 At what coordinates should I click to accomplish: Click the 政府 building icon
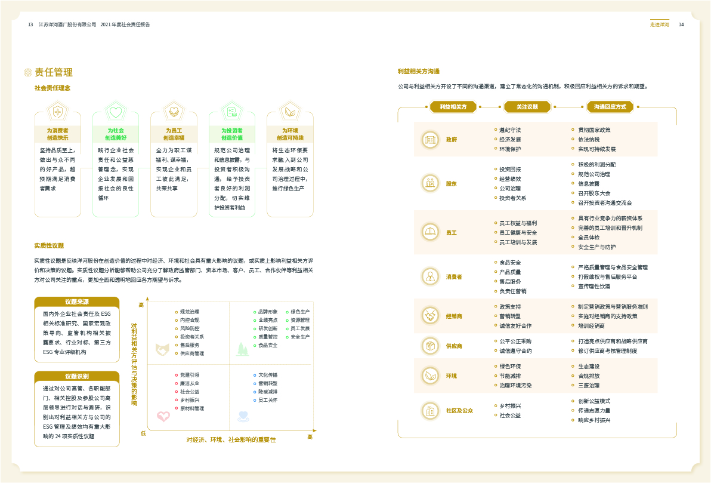point(430,140)
